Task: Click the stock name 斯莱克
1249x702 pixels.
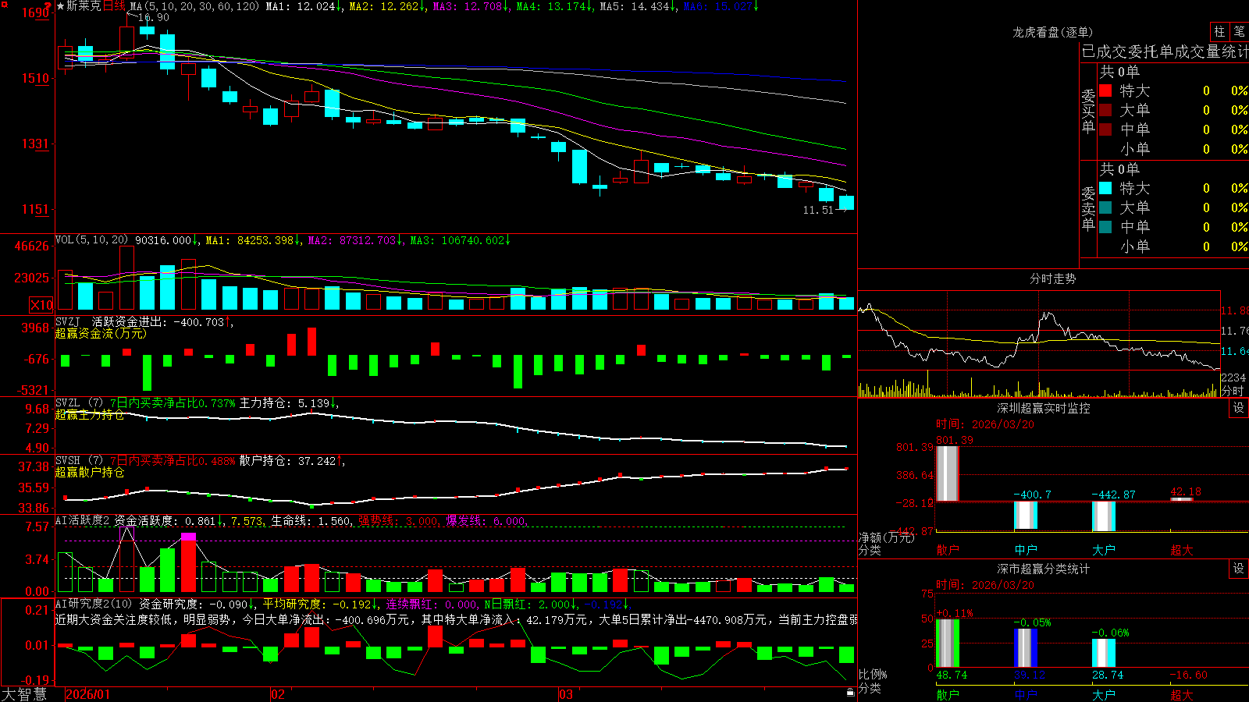Action: (84, 6)
